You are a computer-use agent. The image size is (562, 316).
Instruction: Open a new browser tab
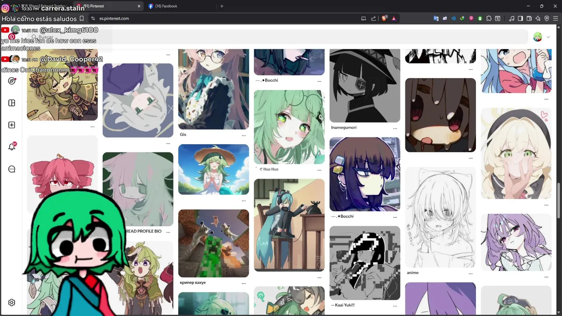click(x=222, y=6)
